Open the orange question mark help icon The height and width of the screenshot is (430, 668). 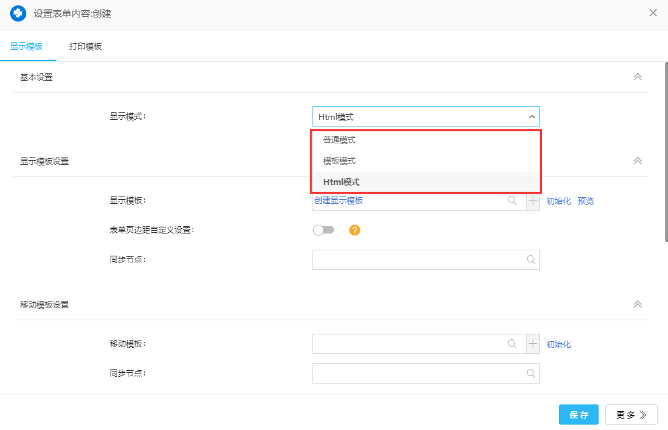click(355, 230)
